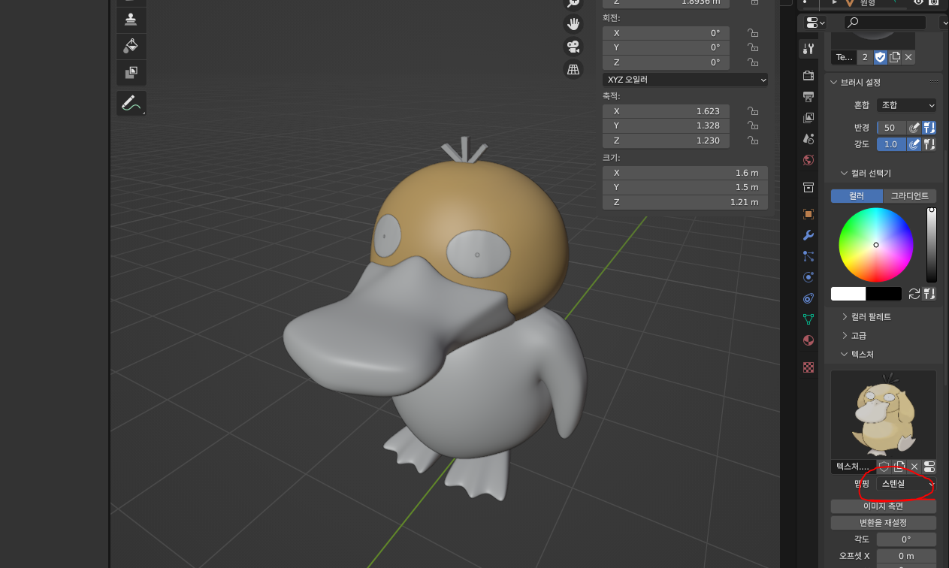Toggle radius unified brush setting
This screenshot has height=568, width=949.
point(929,128)
